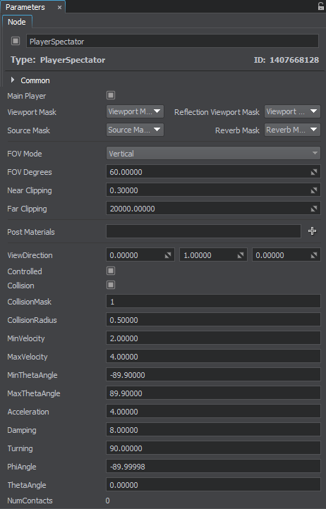Select the Parameters panel tab
This screenshot has height=509, width=326.
[x=25, y=7]
